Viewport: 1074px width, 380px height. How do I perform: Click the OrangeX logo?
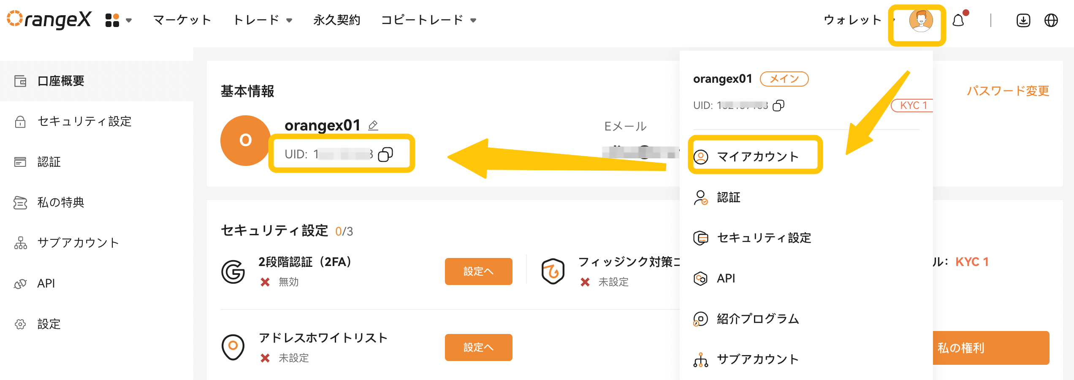[49, 19]
